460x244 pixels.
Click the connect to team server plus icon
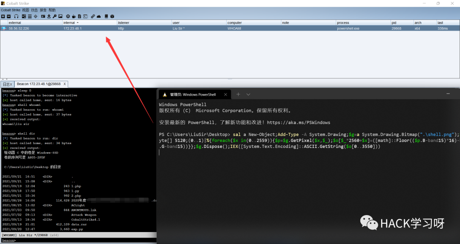[x=3, y=17]
